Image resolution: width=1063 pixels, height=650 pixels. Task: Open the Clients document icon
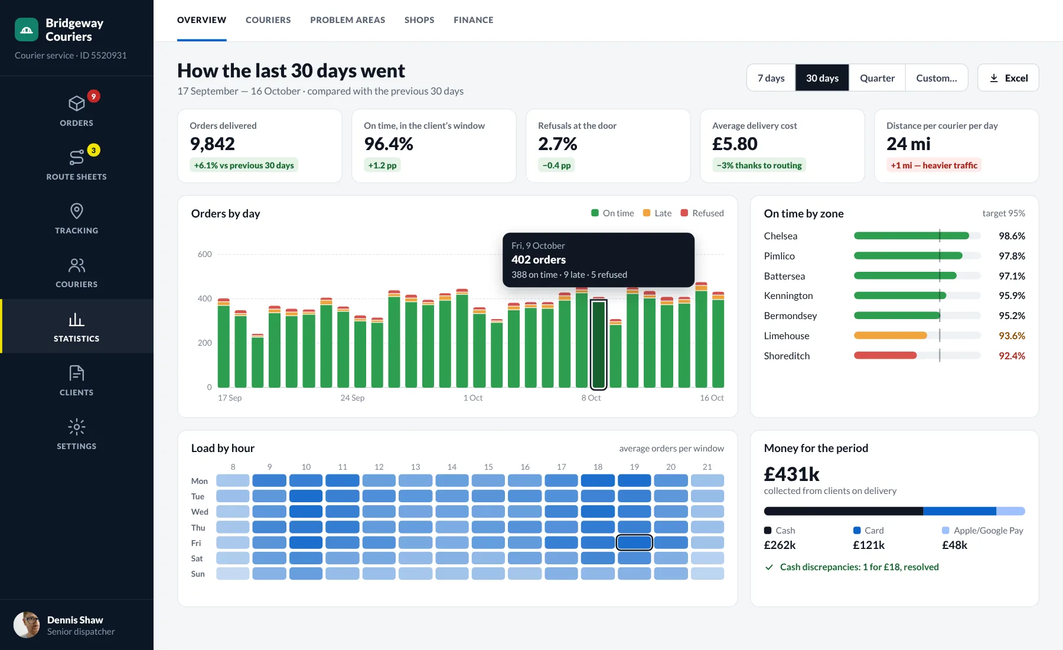pos(77,373)
